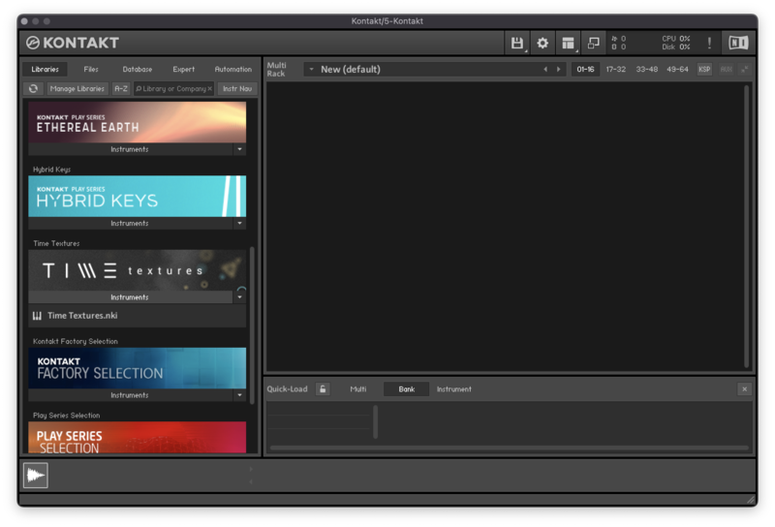Open the save (floppy disk) menu
Screen dimensions: 775x527
(x=517, y=43)
